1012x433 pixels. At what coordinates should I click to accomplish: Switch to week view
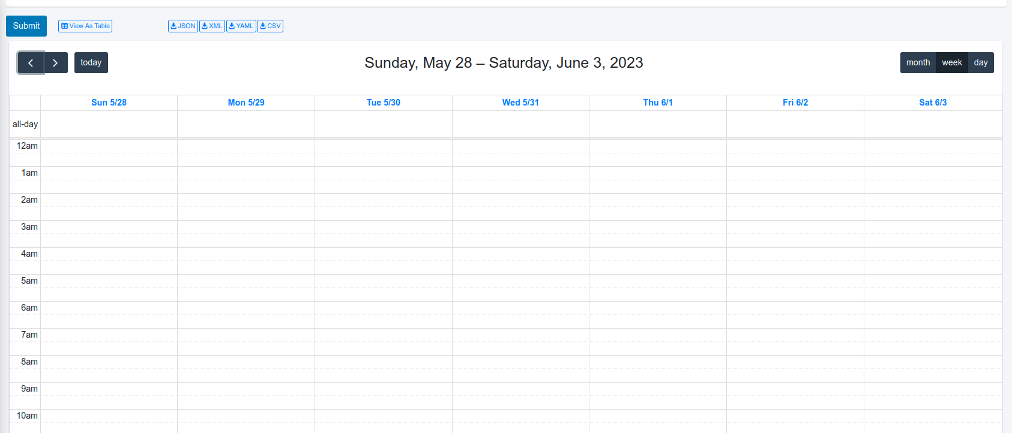point(951,63)
